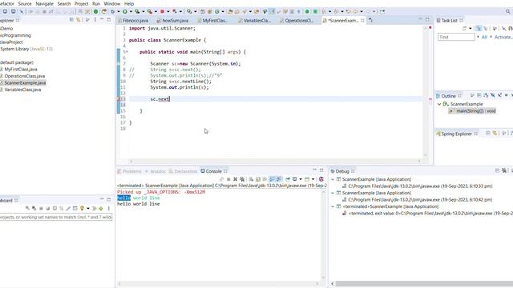Image resolution: width=513 pixels, height=288 pixels.
Task: Switch to Fibnocci.java editor tab
Action: click(x=133, y=20)
